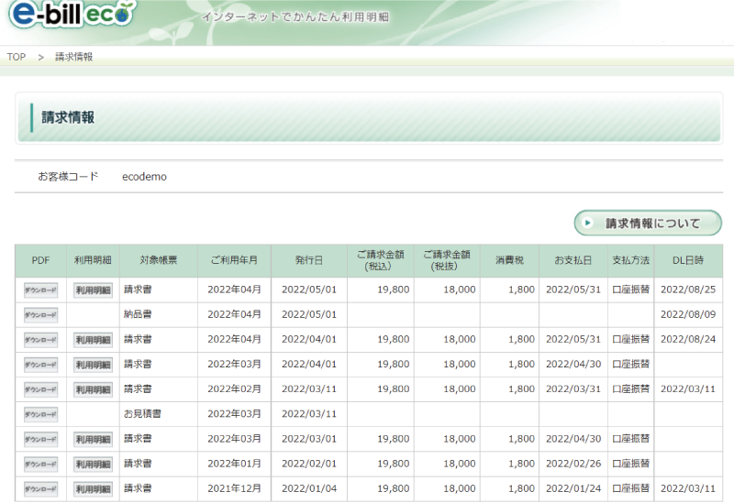Download PDF for invoice issued 2022/05/01
The height and width of the screenshot is (503, 734).
click(x=40, y=290)
